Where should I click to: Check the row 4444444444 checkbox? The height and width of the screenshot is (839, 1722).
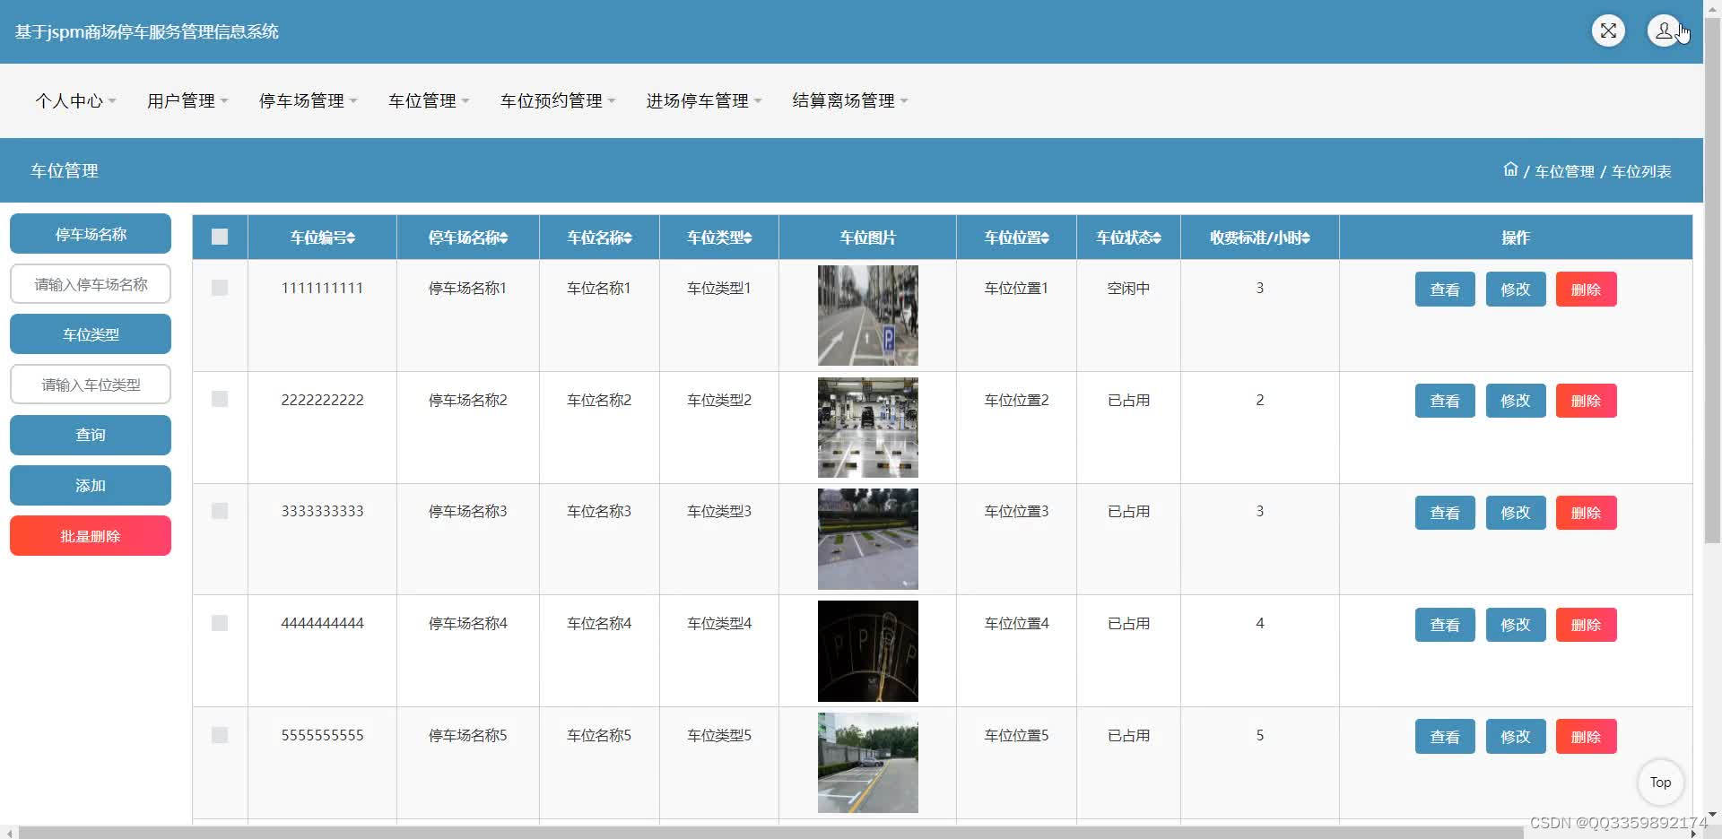pyautogui.click(x=220, y=623)
